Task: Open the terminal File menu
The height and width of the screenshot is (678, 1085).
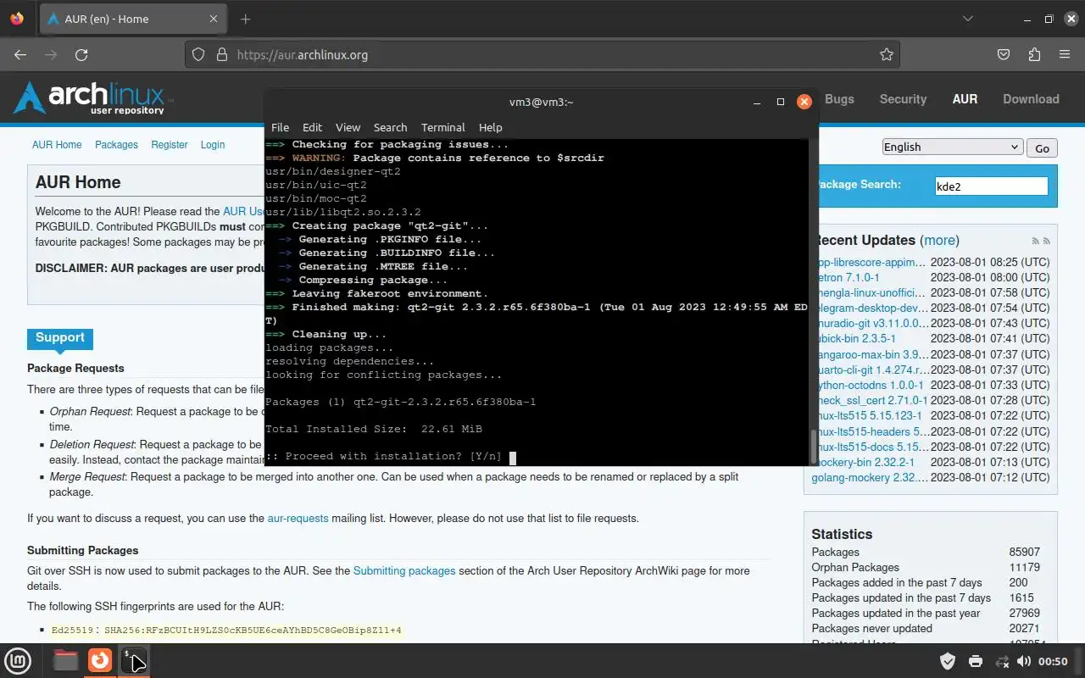Action: click(x=280, y=127)
